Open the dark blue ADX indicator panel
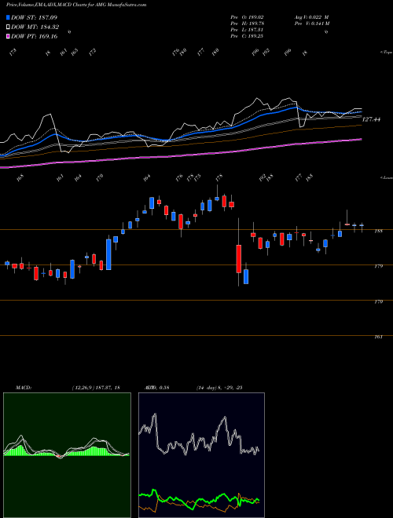This screenshot has height=518, width=393. coord(201,455)
